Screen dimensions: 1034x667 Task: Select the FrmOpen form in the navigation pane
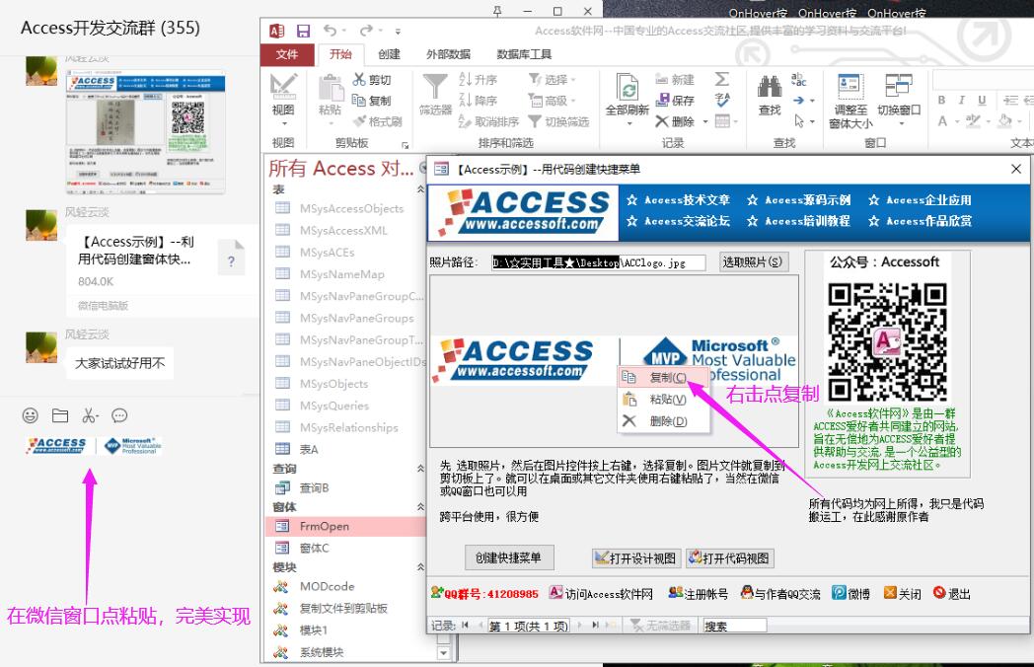(x=347, y=527)
